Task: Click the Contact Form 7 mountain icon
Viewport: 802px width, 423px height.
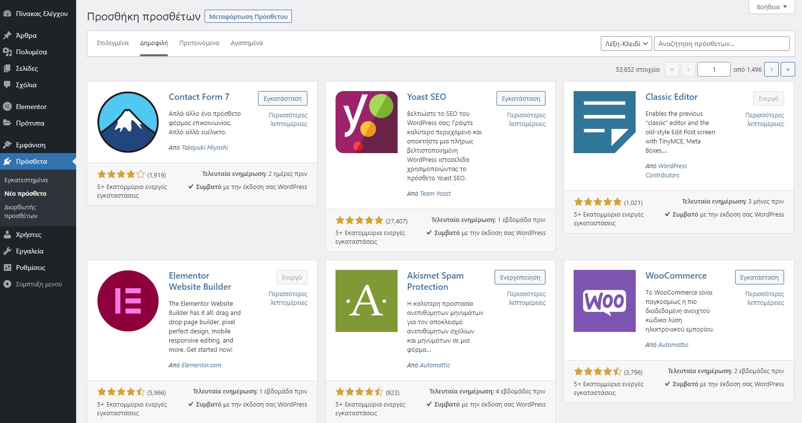Action: click(128, 122)
